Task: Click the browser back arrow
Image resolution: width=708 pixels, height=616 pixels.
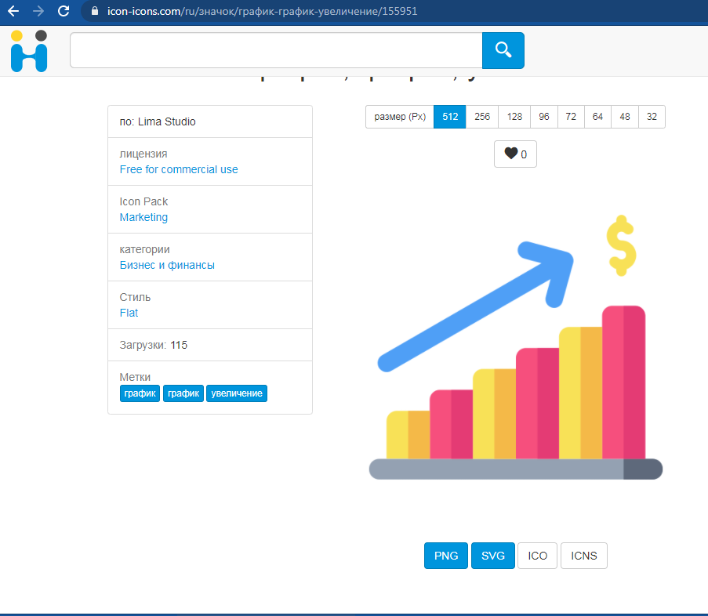Action: (x=13, y=12)
